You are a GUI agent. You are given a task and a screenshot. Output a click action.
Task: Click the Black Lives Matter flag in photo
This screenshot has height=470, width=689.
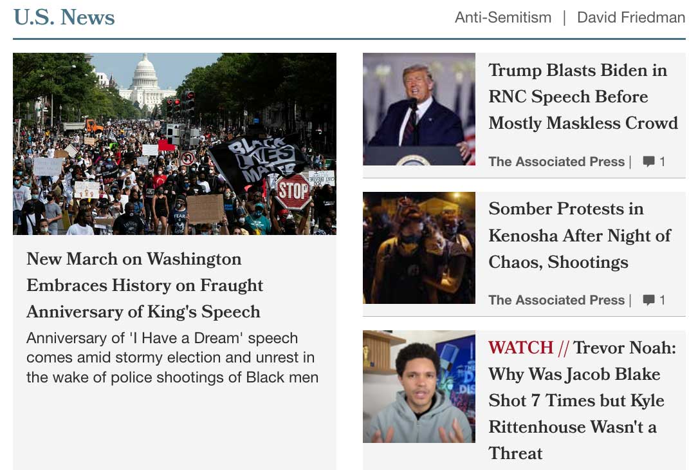pos(257,159)
